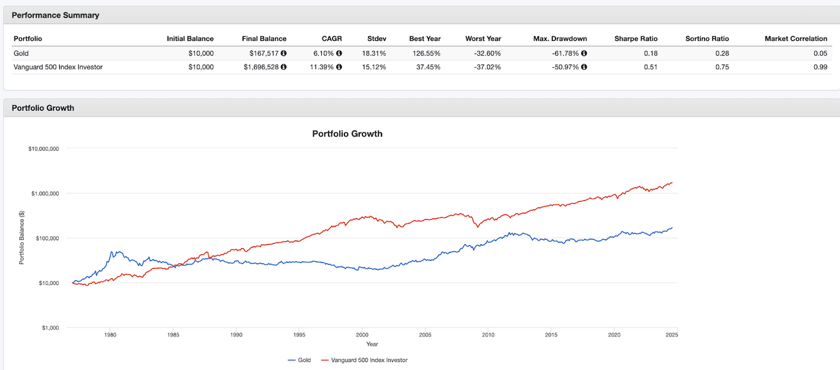
Task: Click Vanguard's Max Drawdown info icon
Action: (584, 67)
